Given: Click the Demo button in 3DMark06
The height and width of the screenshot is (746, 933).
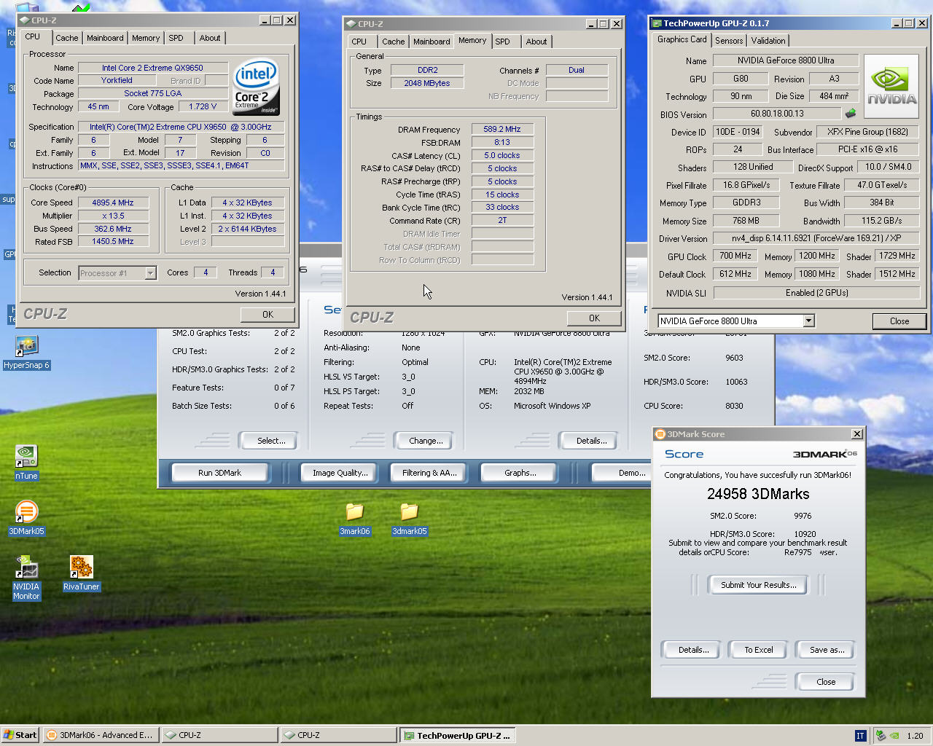Looking at the screenshot, I should point(621,473).
